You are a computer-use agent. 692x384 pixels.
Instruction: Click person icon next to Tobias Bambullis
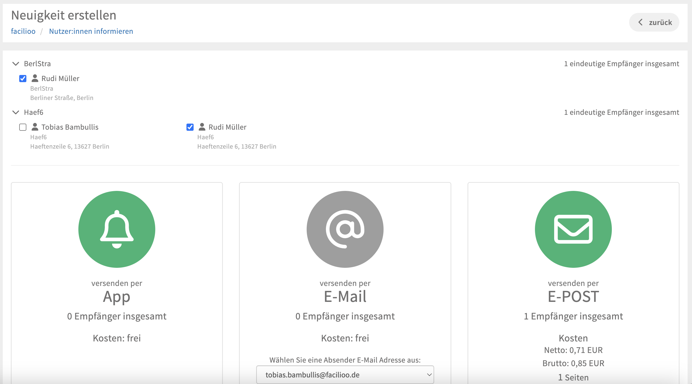[x=35, y=127]
